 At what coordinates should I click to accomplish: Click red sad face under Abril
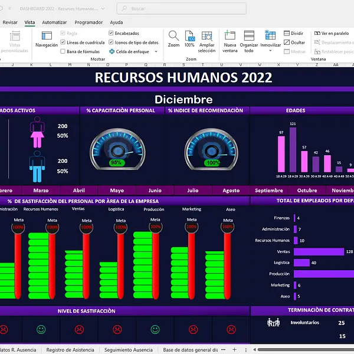click(79, 329)
